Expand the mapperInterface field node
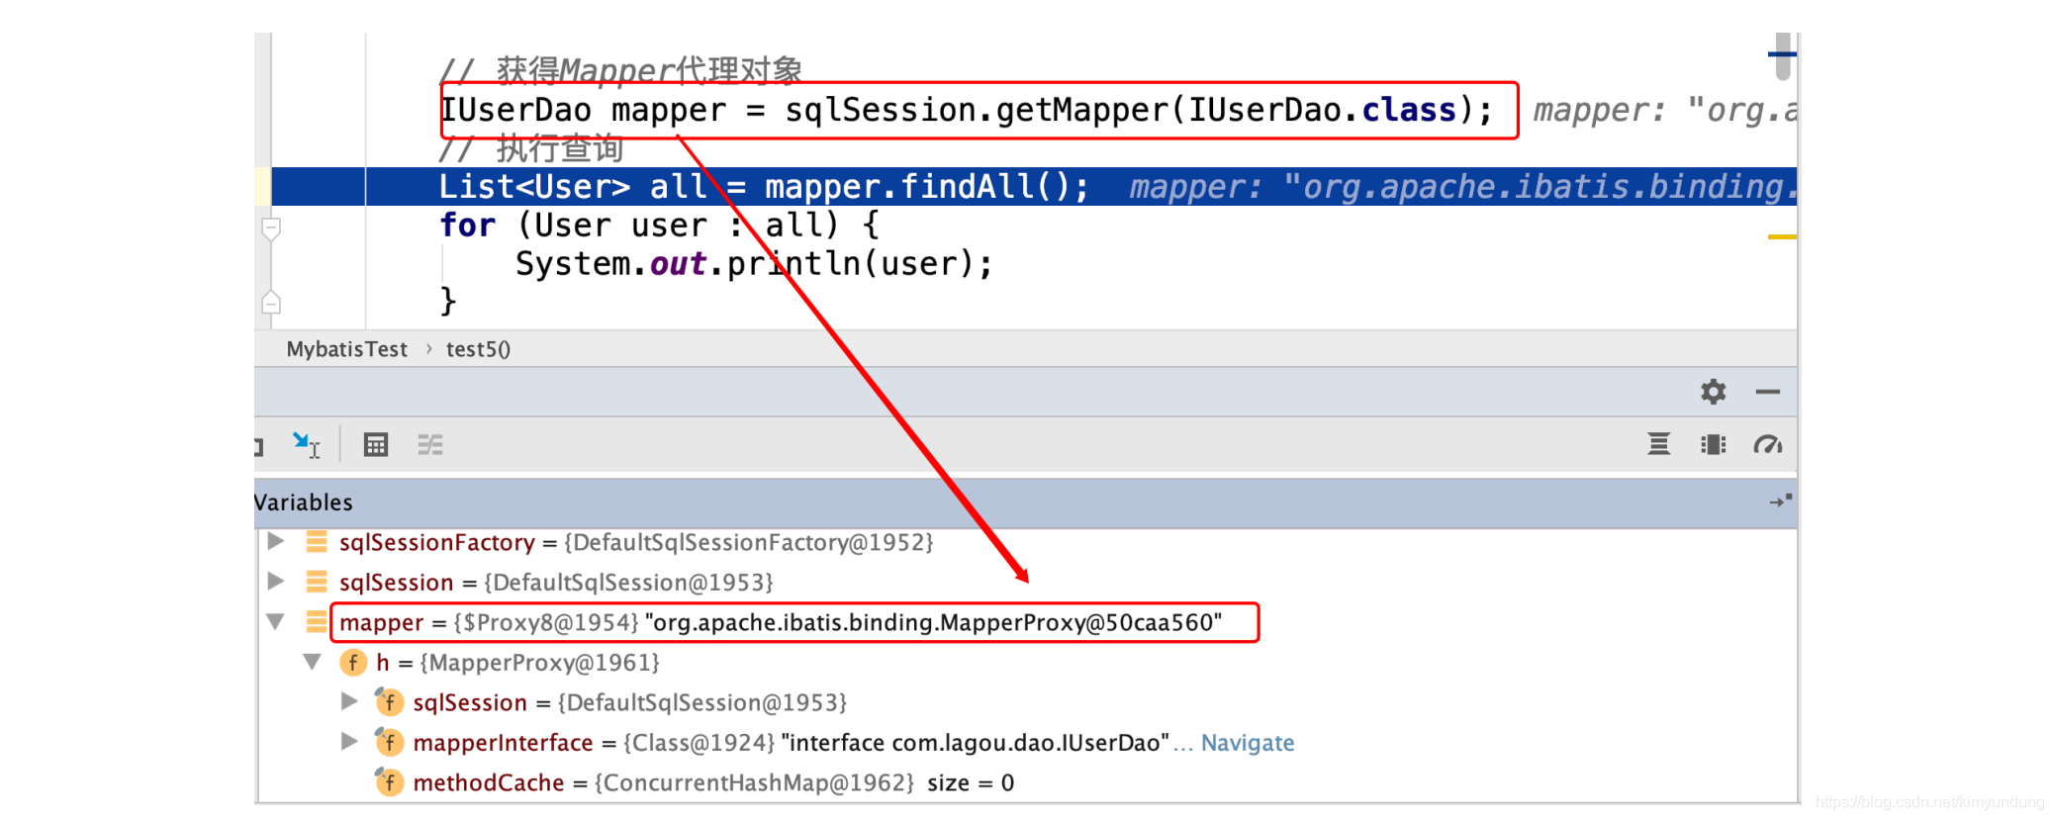This screenshot has width=2053, height=820. coord(348,741)
